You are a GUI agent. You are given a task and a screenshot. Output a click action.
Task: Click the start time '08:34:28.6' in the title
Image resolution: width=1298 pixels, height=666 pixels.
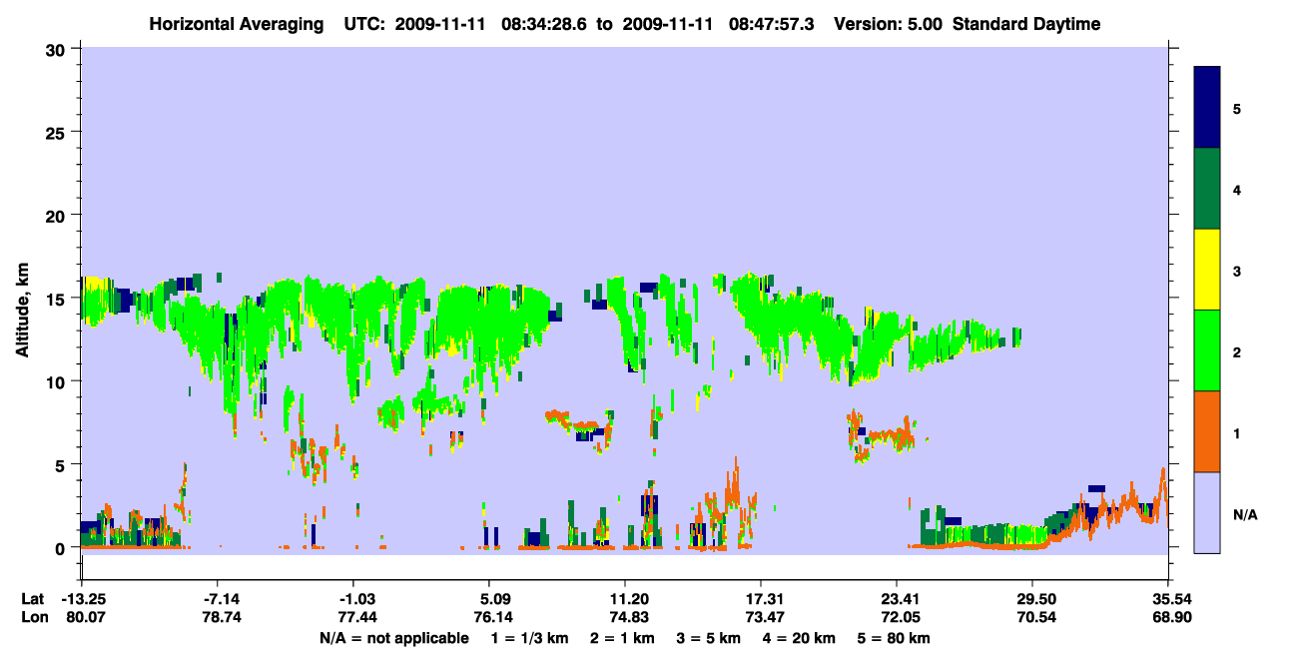pos(546,24)
